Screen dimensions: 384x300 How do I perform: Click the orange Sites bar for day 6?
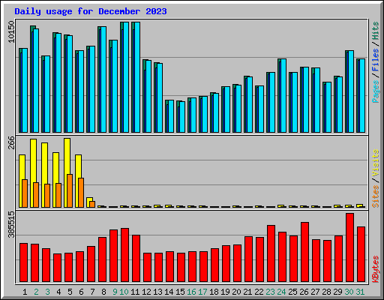click(x=81, y=193)
